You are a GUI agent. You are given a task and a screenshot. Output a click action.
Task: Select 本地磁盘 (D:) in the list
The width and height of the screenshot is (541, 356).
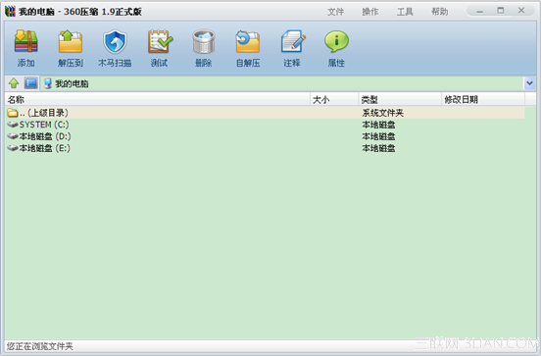[265, 136]
